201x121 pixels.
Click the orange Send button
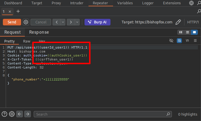(x=12, y=22)
